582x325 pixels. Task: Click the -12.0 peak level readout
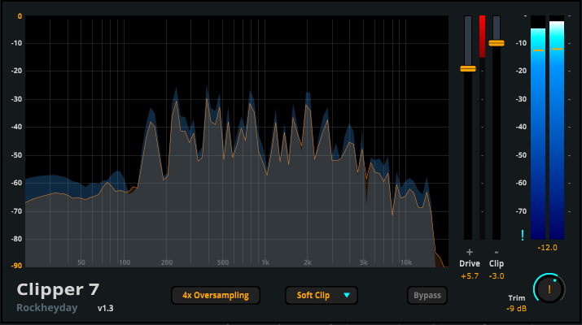pos(548,248)
